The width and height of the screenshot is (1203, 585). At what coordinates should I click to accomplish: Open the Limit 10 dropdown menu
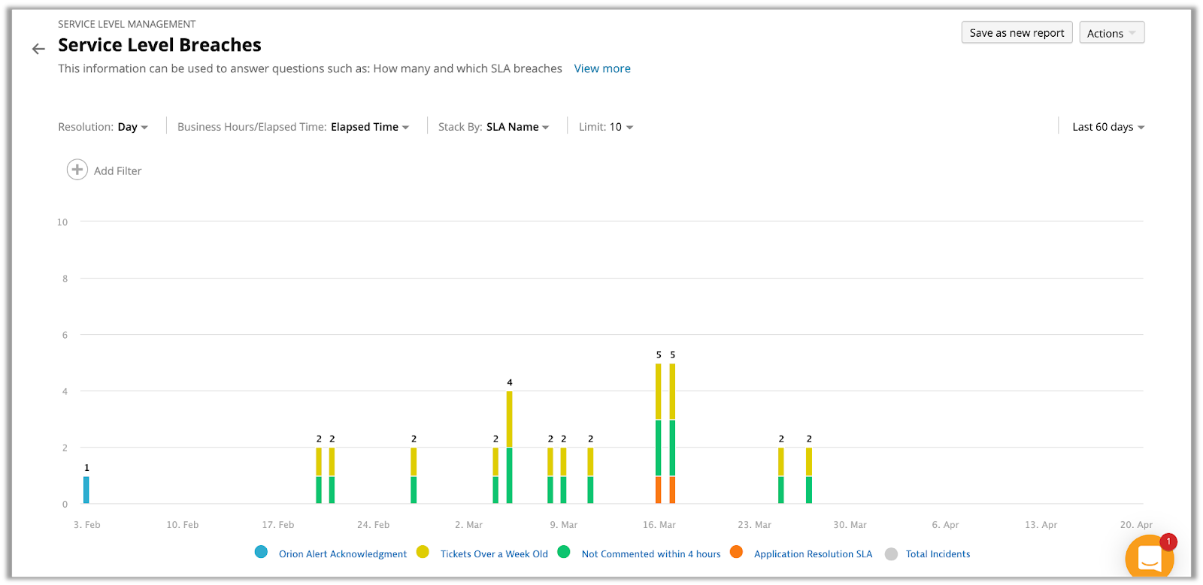(x=606, y=127)
